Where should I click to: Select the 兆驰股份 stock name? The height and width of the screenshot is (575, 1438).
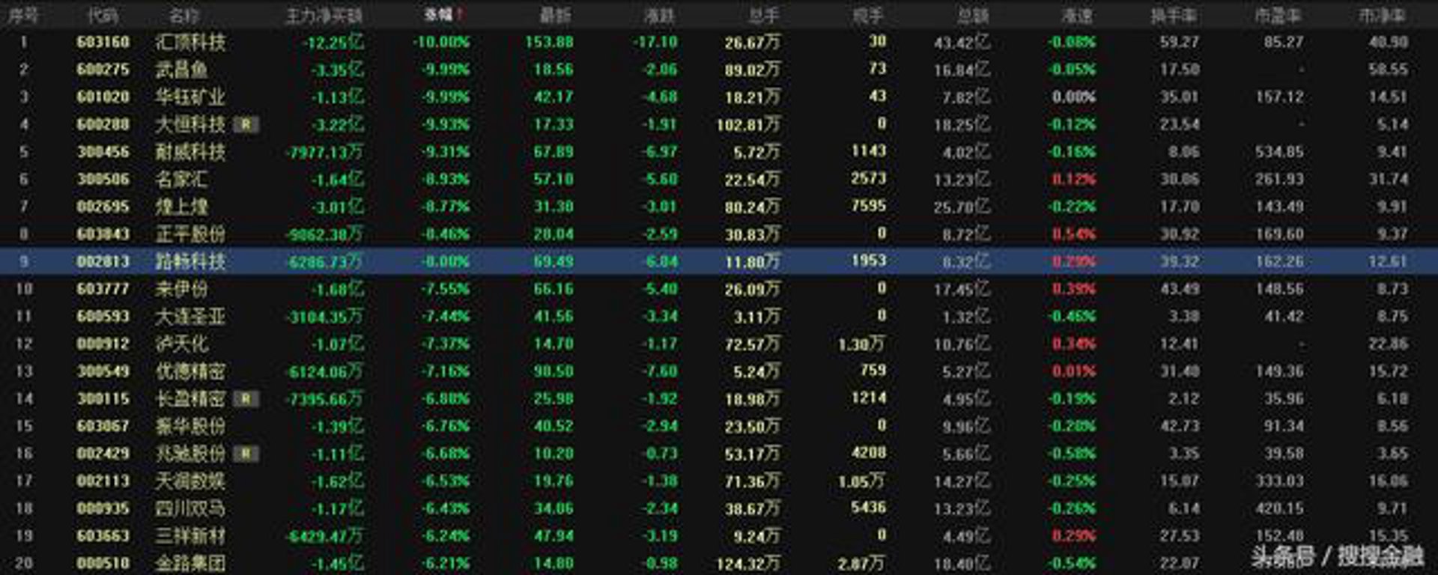click(190, 454)
